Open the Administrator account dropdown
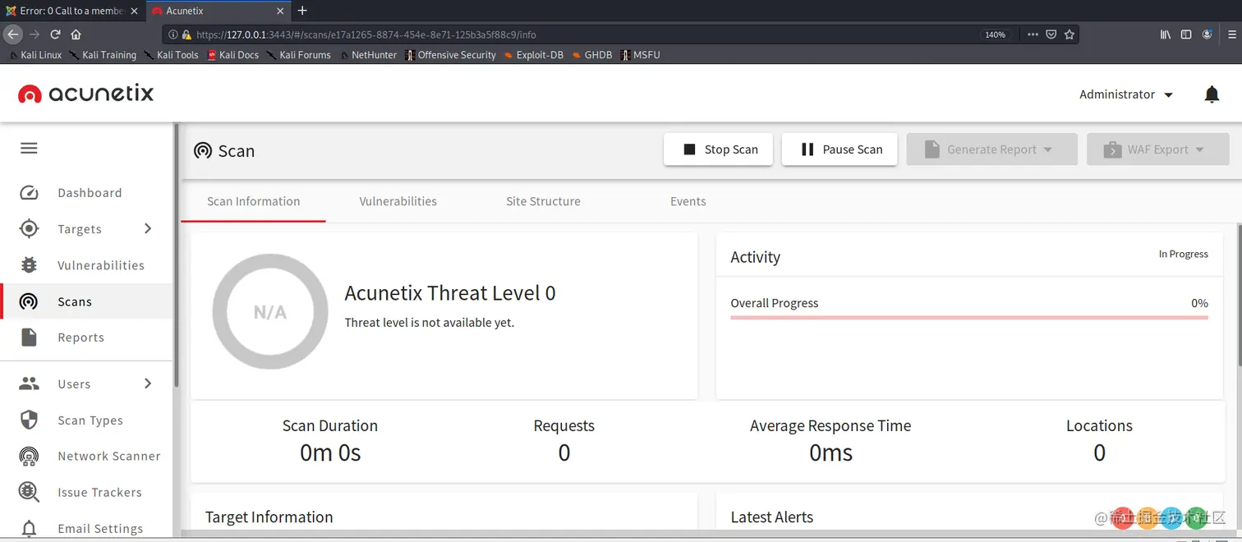The width and height of the screenshot is (1242, 542). (1126, 94)
